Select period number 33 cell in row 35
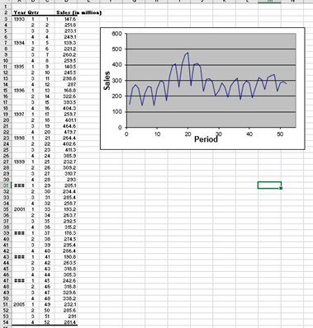The image size is (313, 328). pos(47,209)
